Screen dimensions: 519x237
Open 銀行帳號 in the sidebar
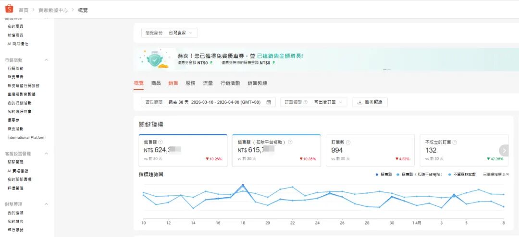click(x=15, y=230)
